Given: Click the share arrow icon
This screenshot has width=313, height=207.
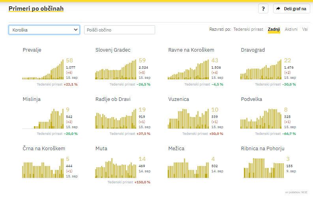Looking at the screenshot, I should tap(278, 9).
